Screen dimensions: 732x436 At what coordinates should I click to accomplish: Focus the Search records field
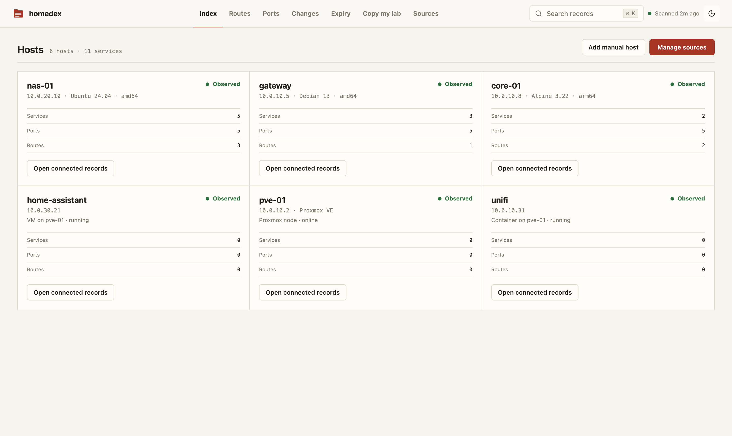(x=586, y=13)
